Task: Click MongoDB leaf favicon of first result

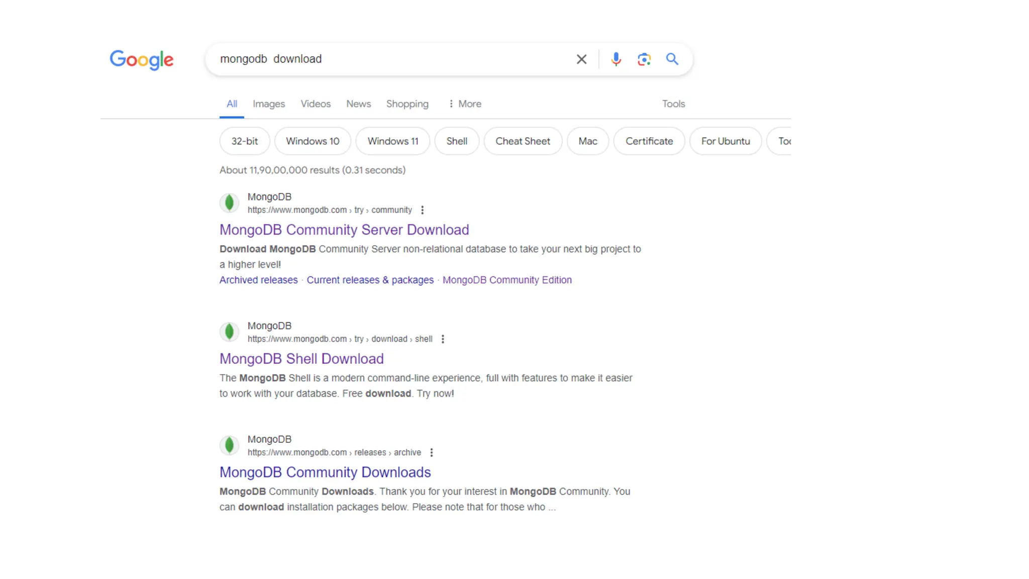Action: point(230,203)
